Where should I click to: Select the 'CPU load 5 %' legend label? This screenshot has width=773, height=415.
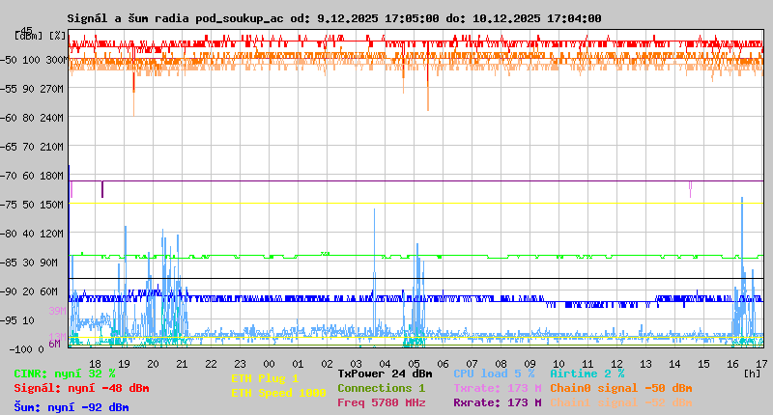pyautogui.click(x=494, y=373)
